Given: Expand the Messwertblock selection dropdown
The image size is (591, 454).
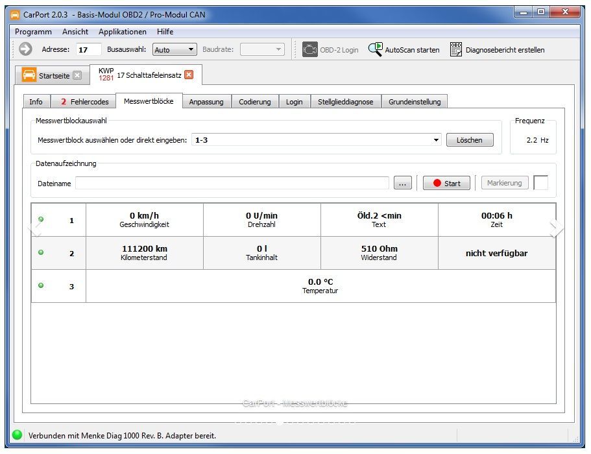Looking at the screenshot, I should (437, 140).
